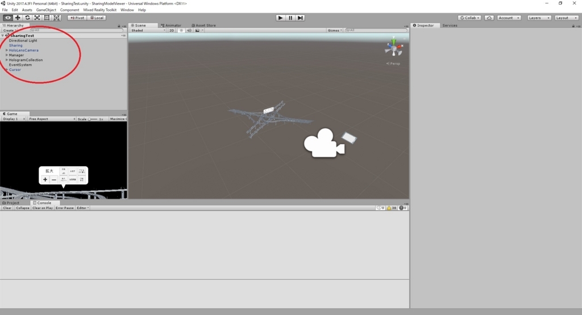
Task: Open the Component menu
Action: [x=69, y=10]
